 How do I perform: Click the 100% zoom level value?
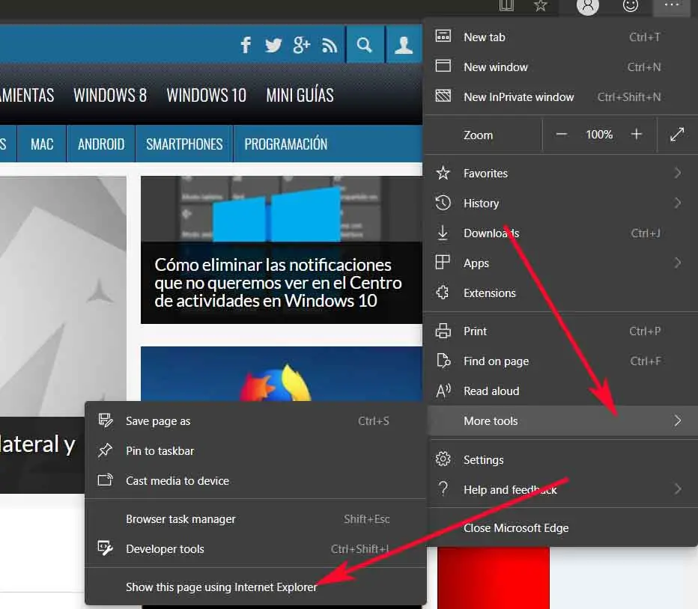tap(599, 135)
